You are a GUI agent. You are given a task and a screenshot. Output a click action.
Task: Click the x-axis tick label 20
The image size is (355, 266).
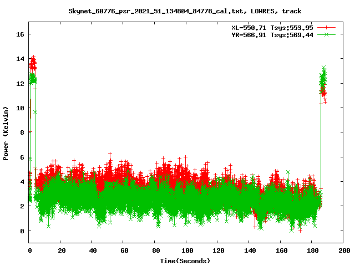(62, 250)
